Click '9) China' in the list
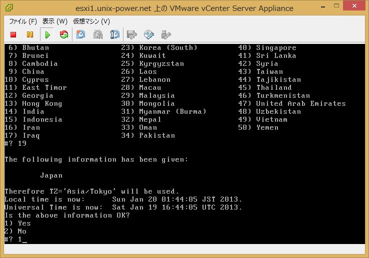The width and height of the screenshot is (369, 258). [x=26, y=71]
